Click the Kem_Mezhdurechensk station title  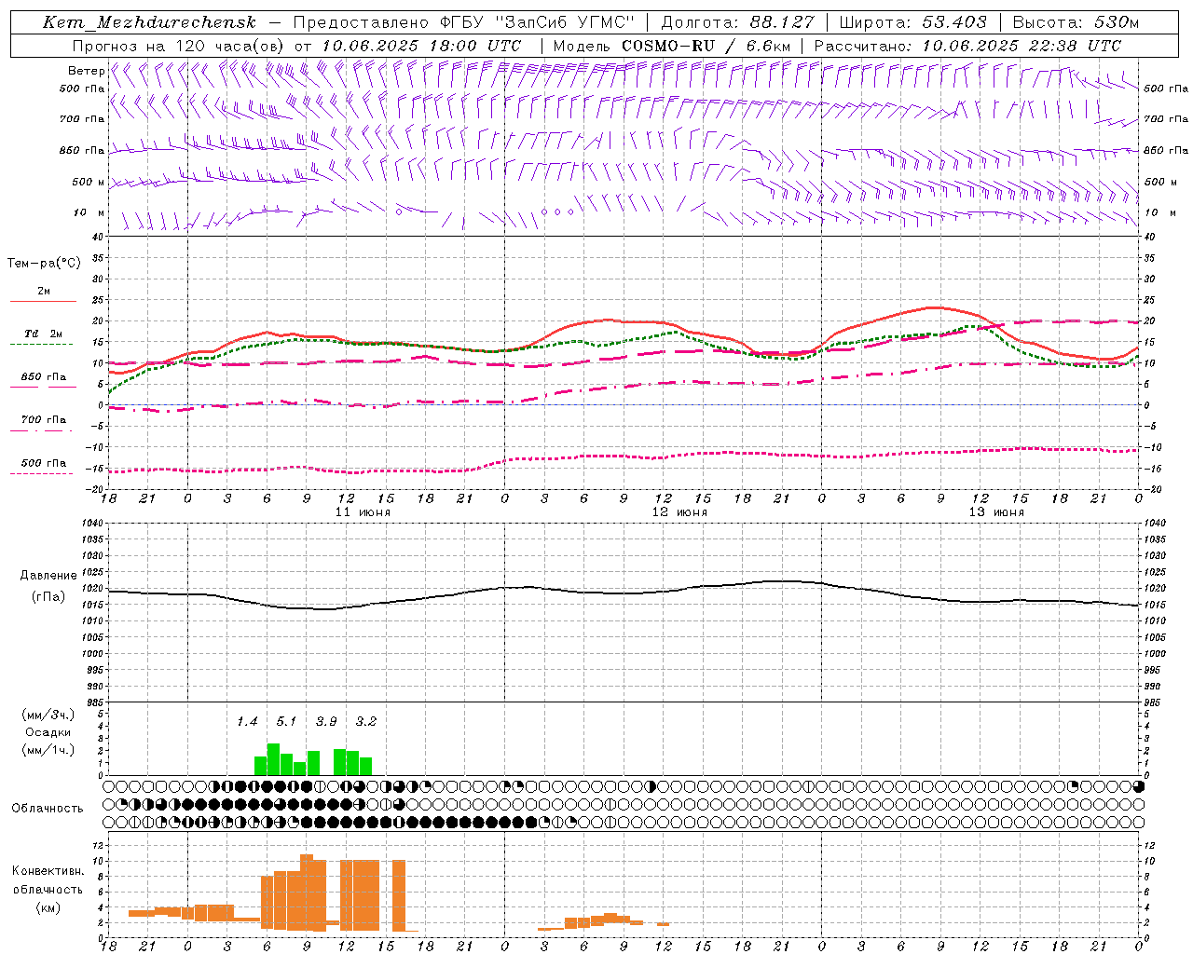[x=149, y=22]
